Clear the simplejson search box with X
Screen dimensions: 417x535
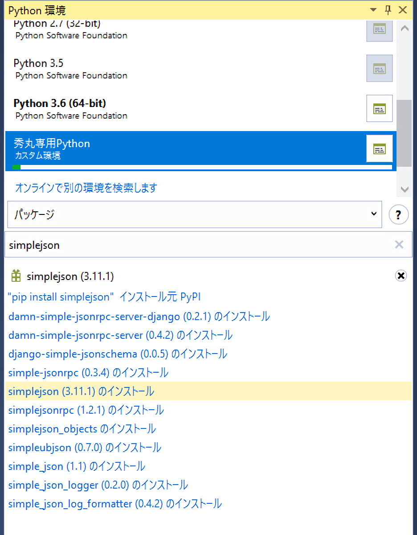(399, 244)
